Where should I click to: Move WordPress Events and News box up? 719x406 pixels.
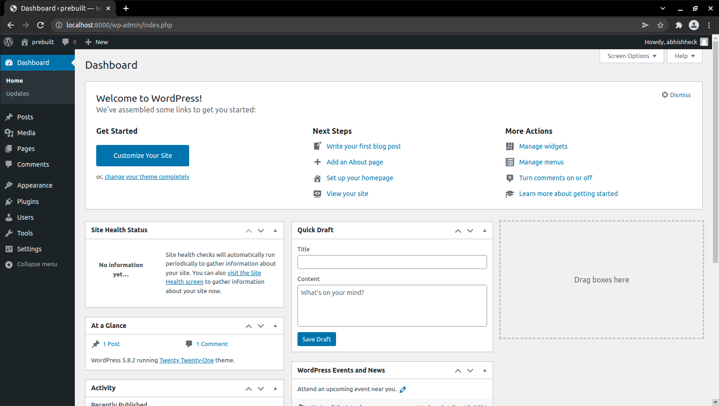[458, 370]
